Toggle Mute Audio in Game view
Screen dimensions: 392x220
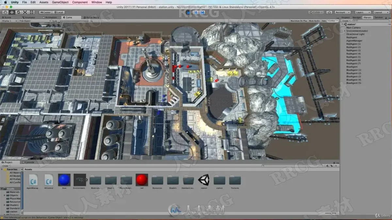click(314, 21)
